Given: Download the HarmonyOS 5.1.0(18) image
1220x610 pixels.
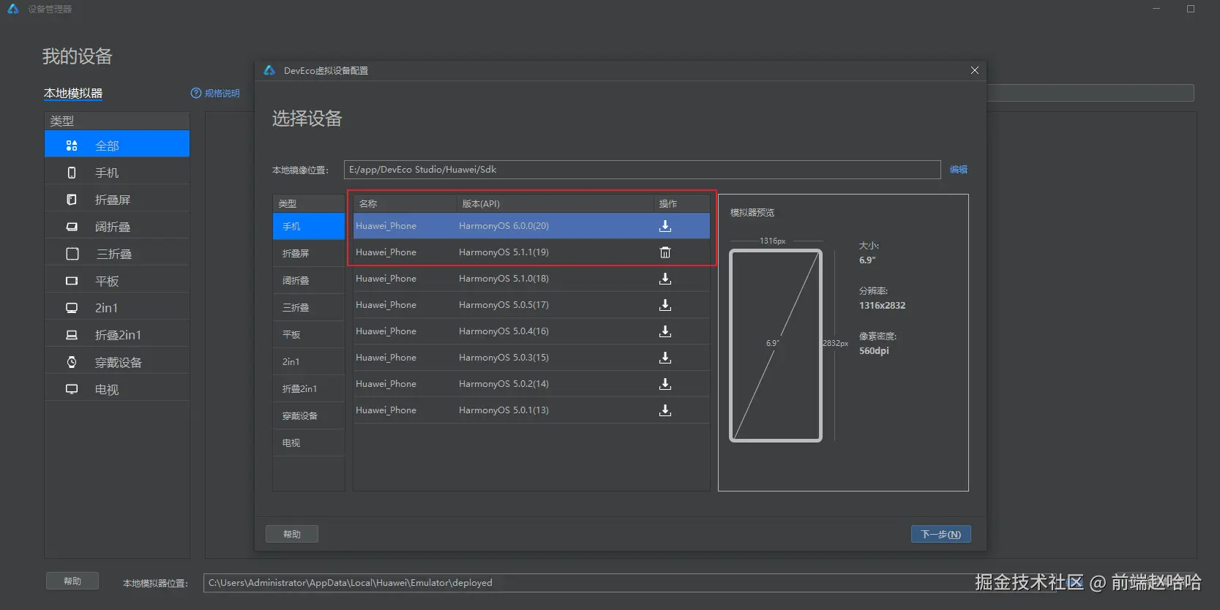Looking at the screenshot, I should tap(665, 279).
